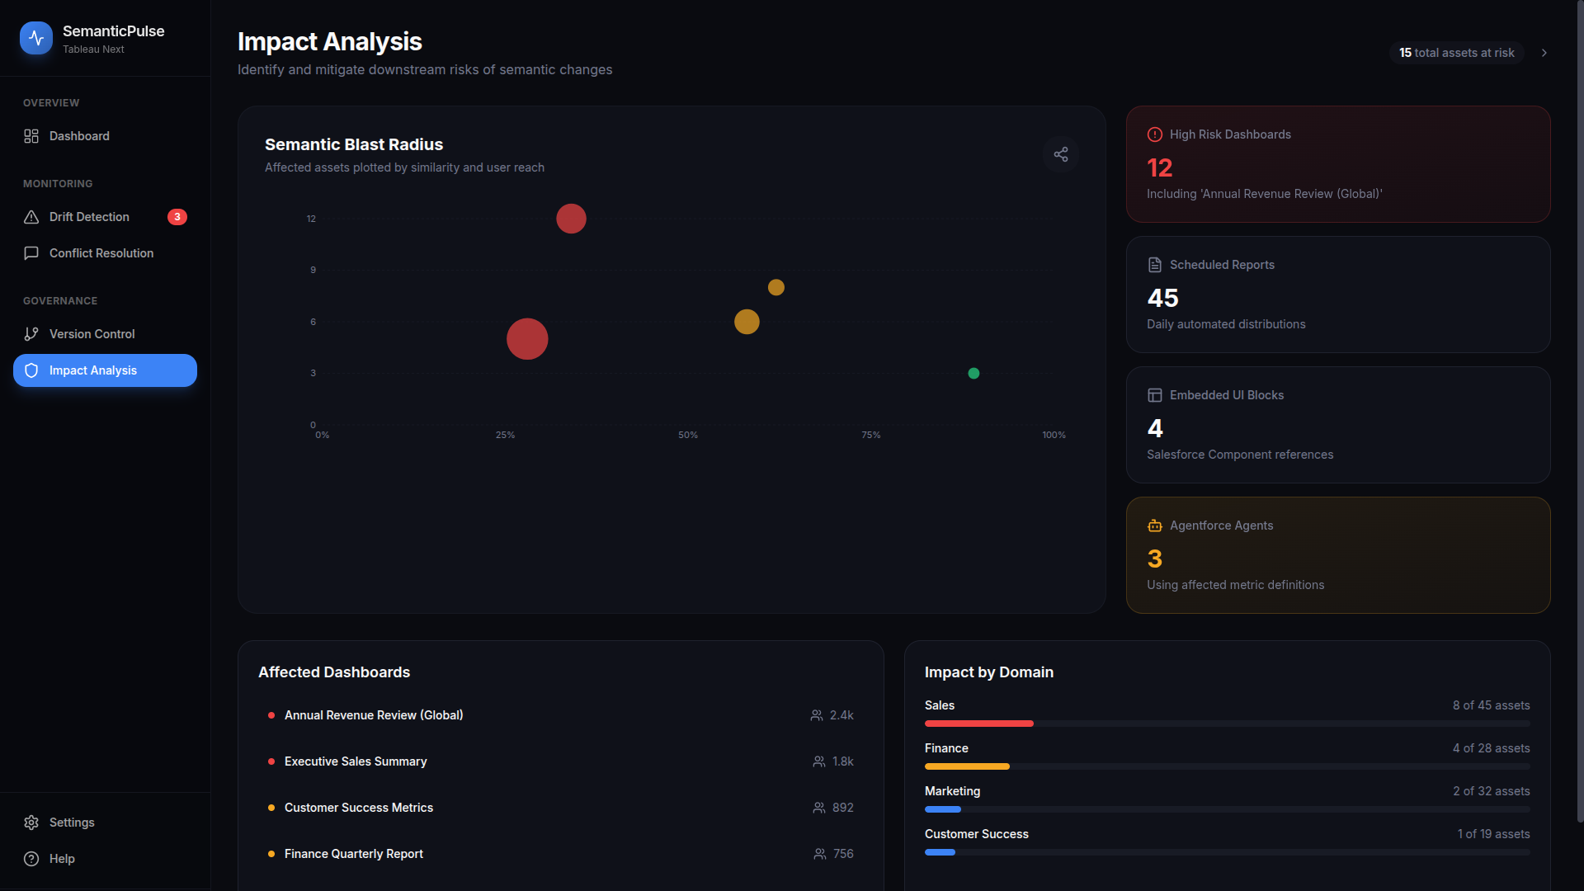Viewport: 1584px width, 891px height.
Task: Click the Version Control branch icon
Action: [x=31, y=334]
